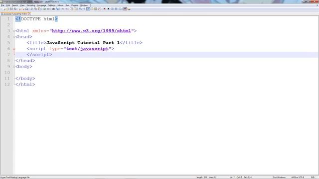Play back recorded macro icon
The height and width of the screenshot is (179, 319).
click(x=112, y=9)
